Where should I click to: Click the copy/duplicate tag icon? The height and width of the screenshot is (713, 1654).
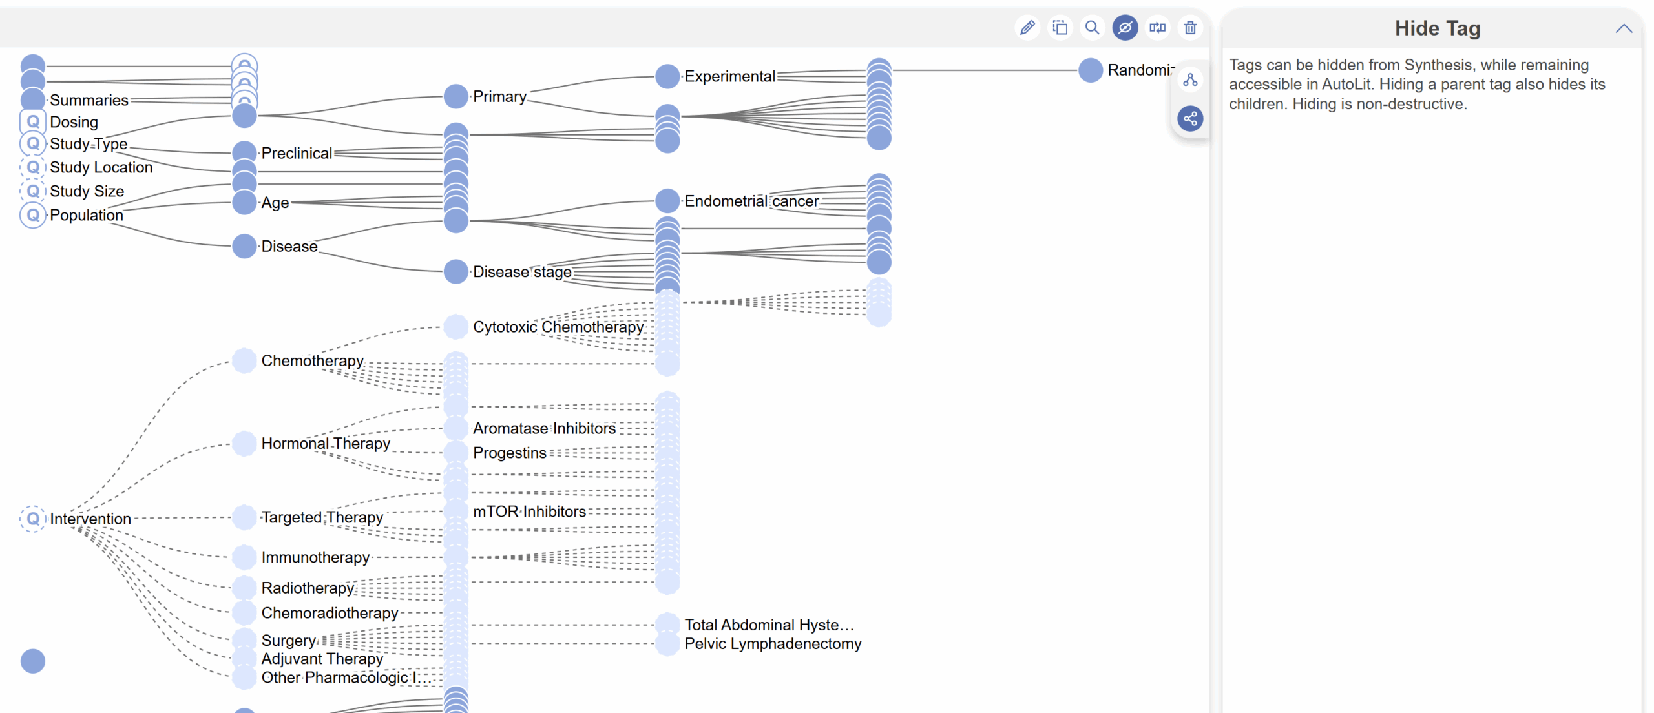point(1060,28)
